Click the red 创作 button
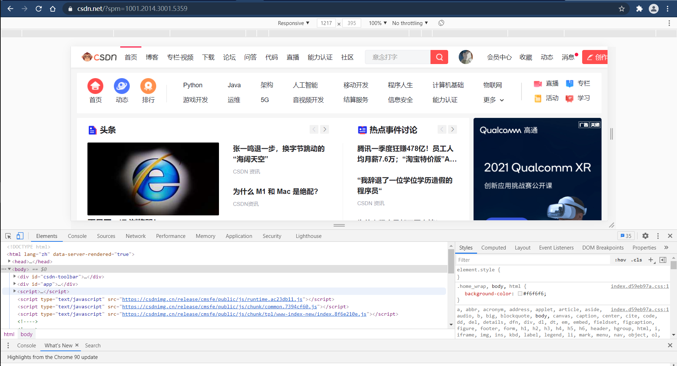Image resolution: width=677 pixels, height=366 pixels. coord(595,57)
